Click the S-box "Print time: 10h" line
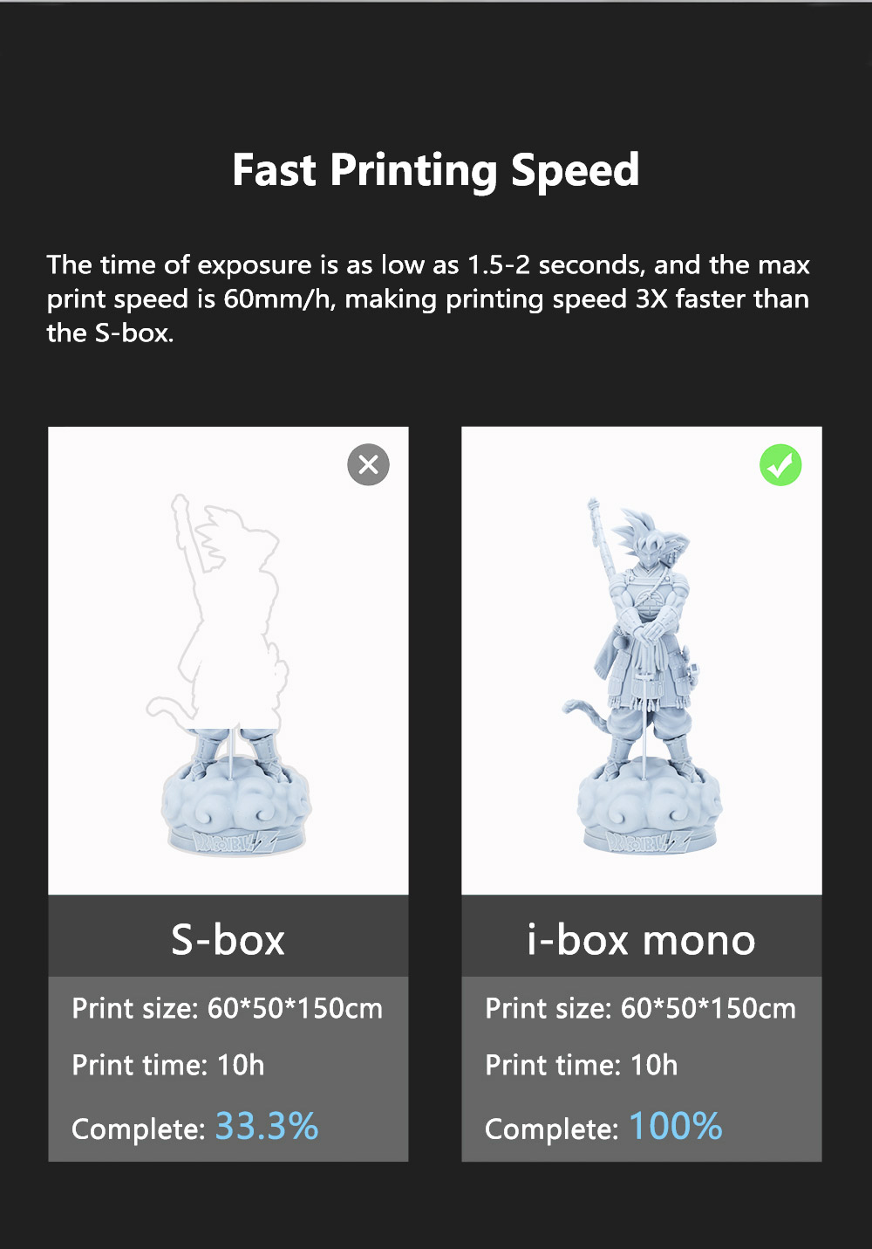Image resolution: width=872 pixels, height=1249 pixels. [167, 1066]
